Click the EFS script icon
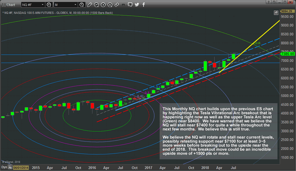296x171 pixels. click(123, 5)
